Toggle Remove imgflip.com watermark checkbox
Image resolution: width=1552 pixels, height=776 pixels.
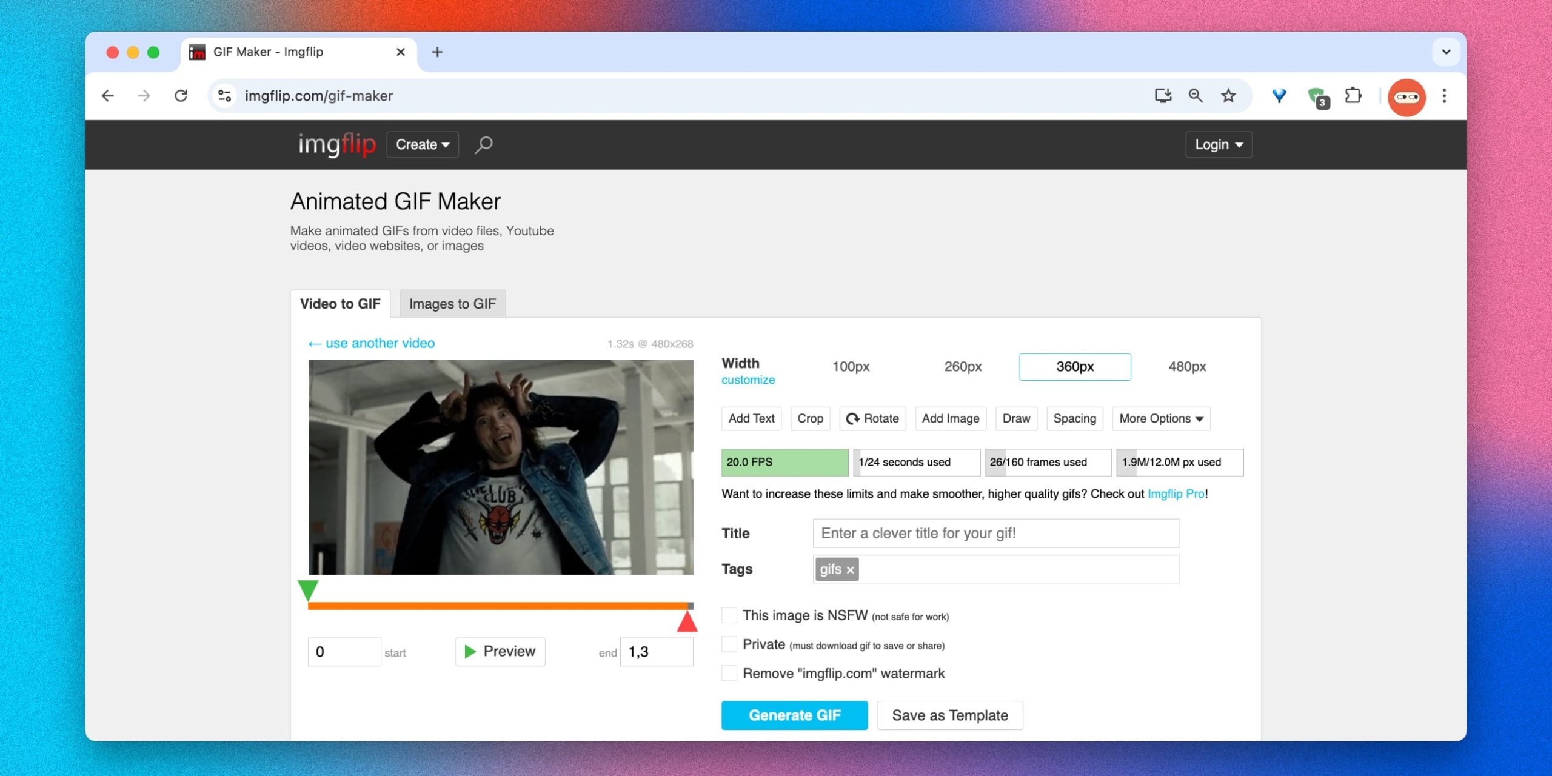pyautogui.click(x=729, y=673)
